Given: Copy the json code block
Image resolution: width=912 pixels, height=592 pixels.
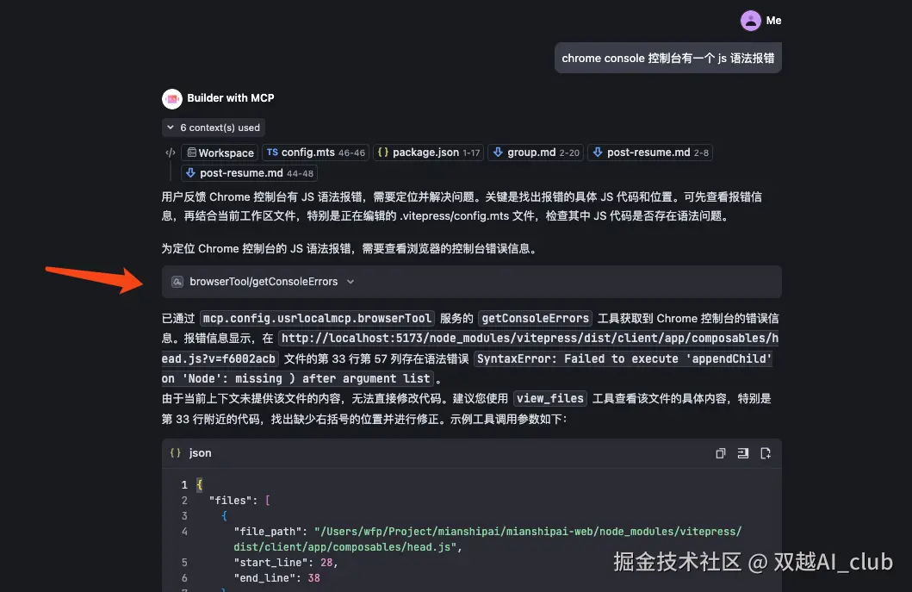Looking at the screenshot, I should (x=720, y=453).
